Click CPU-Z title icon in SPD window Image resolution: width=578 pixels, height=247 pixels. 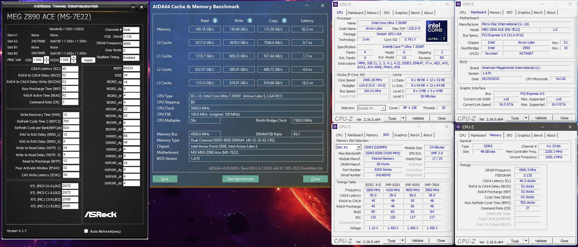335,127
